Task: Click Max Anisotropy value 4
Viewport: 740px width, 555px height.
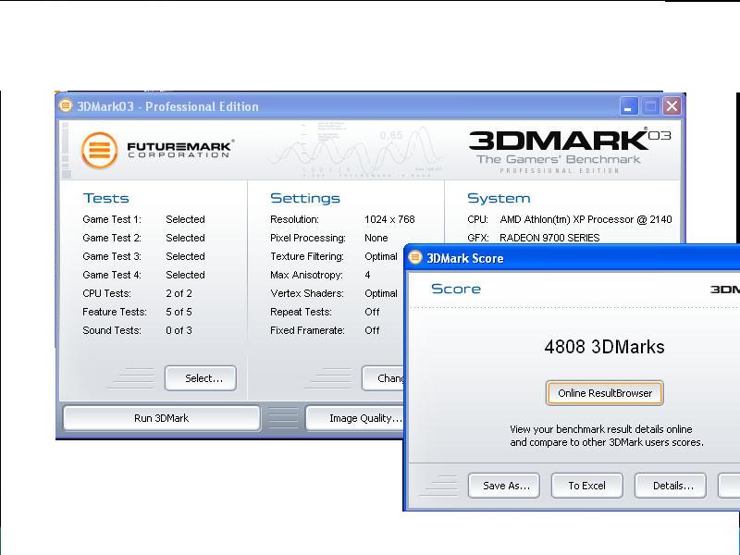Action: (367, 275)
